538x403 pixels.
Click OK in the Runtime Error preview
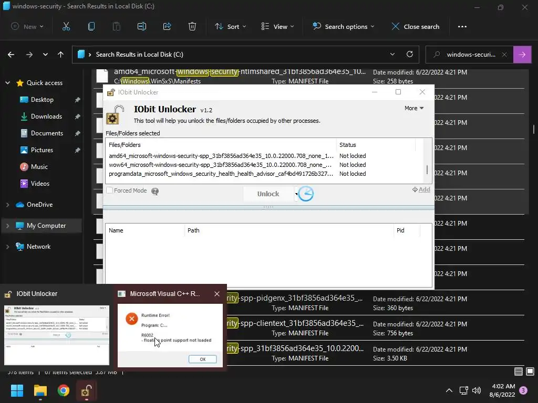click(x=202, y=359)
